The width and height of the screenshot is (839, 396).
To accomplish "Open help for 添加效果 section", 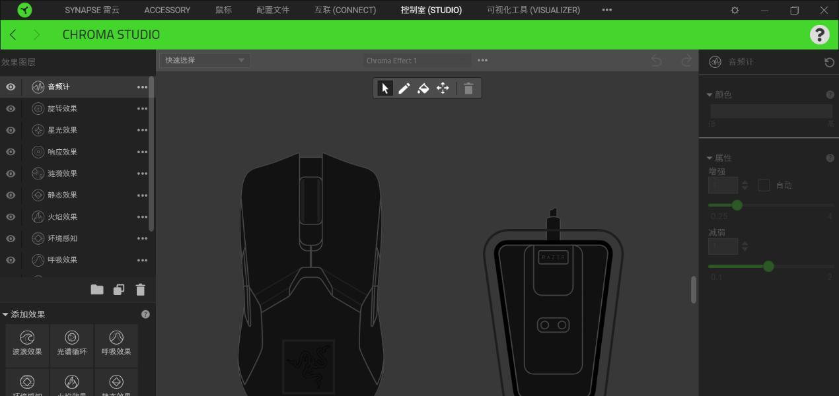I will point(145,315).
